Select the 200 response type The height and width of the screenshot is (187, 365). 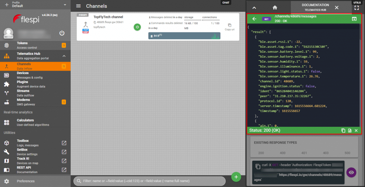(x=261, y=153)
